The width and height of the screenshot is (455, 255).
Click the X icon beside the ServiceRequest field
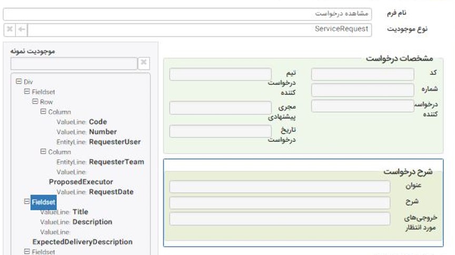(9, 29)
